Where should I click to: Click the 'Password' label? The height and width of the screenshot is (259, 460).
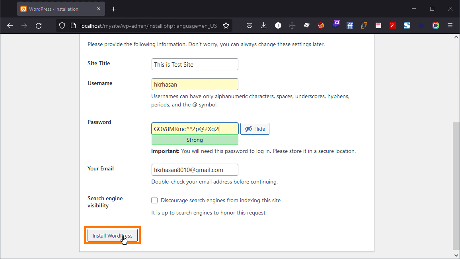[x=99, y=122]
